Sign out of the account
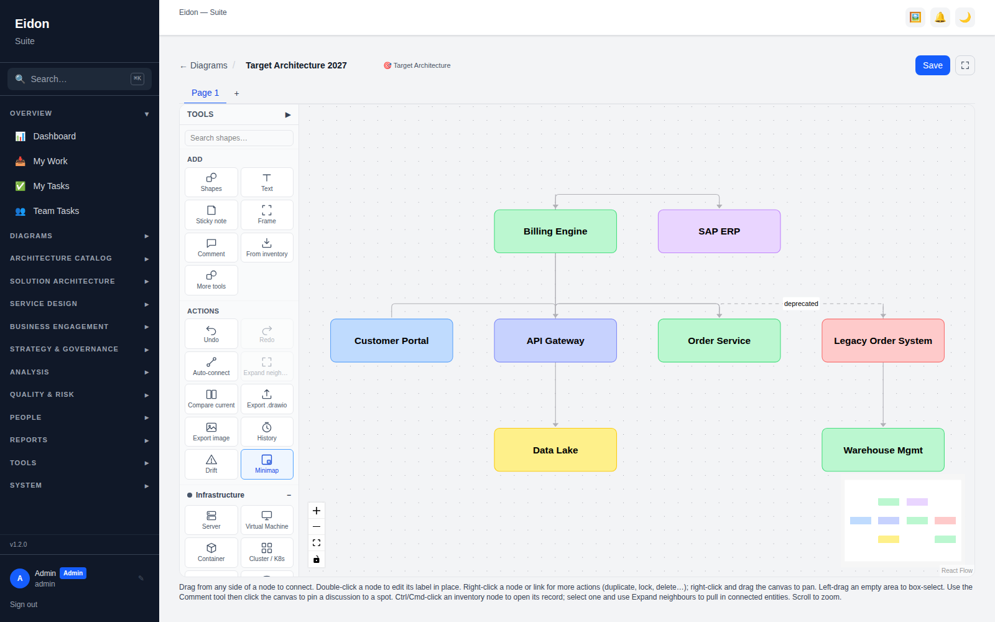This screenshot has height=622, width=995. 24,605
